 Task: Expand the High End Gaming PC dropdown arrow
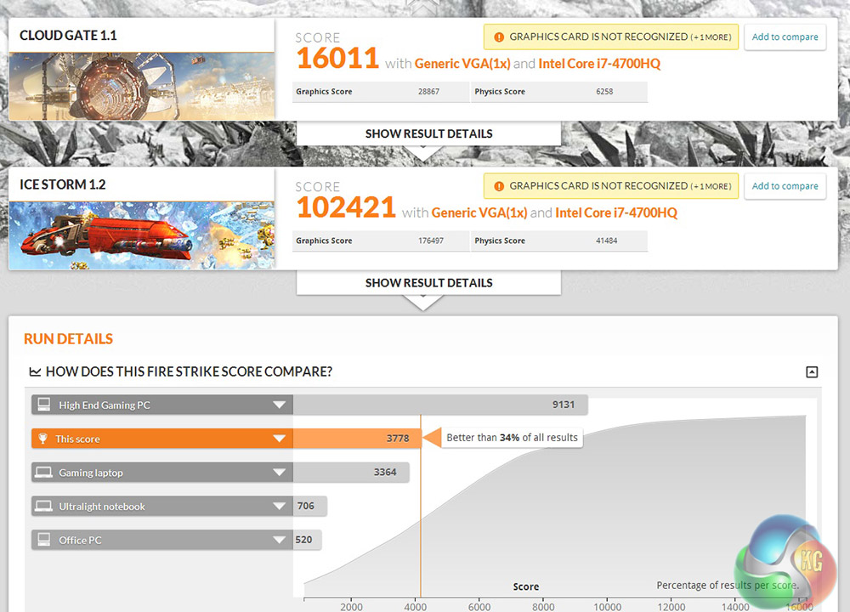point(279,405)
